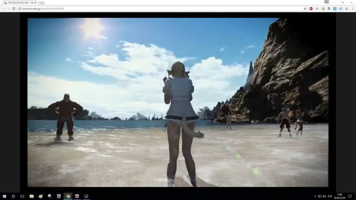Switch to Google Chrome on taskbar
Image resolution: width=356 pixels, height=200 pixels.
pyautogui.click(x=68, y=196)
